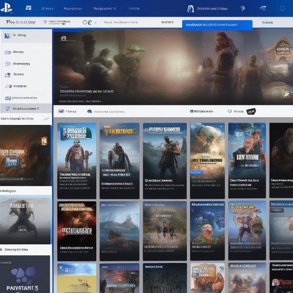Select the first text menu item in top bar
Screen dimensions: 293x293
tap(47, 9)
